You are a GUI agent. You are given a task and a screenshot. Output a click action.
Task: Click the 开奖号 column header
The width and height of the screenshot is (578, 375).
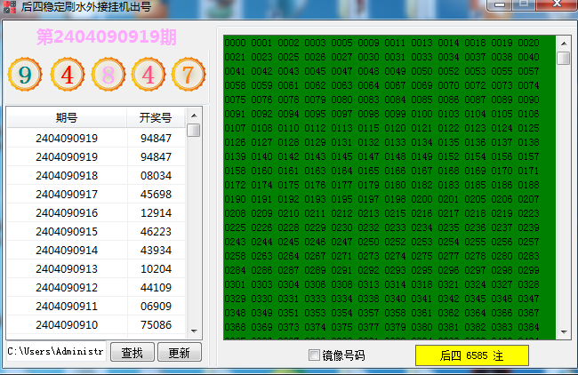[x=156, y=117]
